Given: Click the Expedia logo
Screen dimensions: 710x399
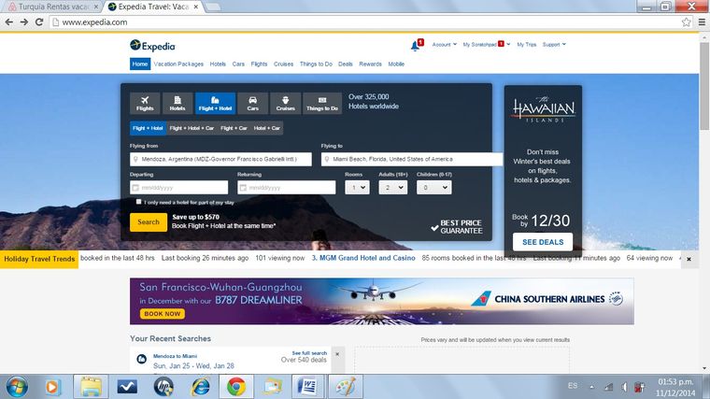Looking at the screenshot, I should coord(153,45).
